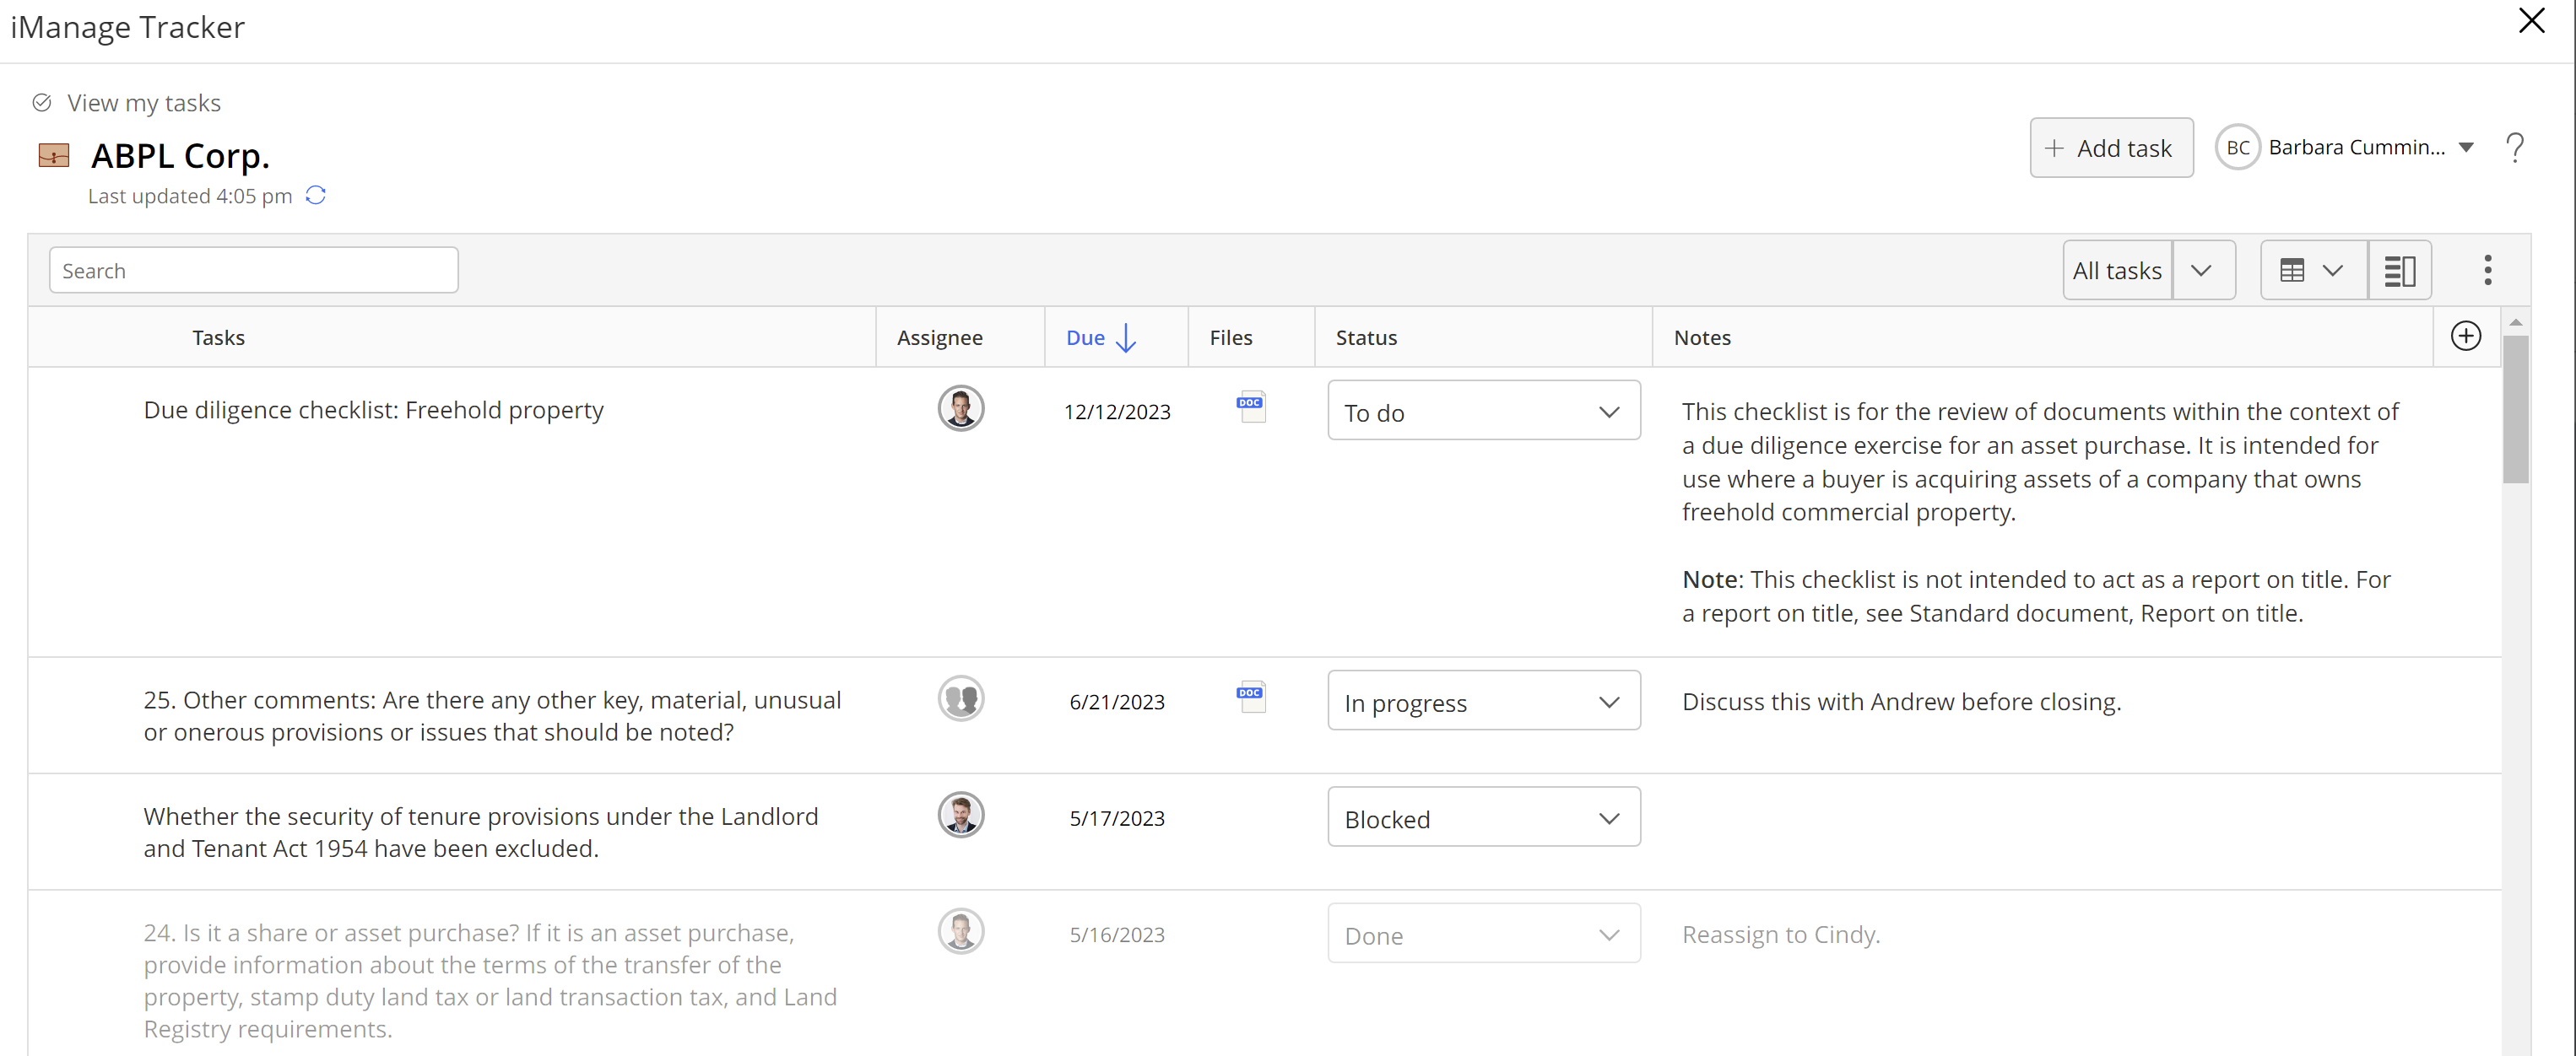Click the Status column header

tap(1365, 337)
